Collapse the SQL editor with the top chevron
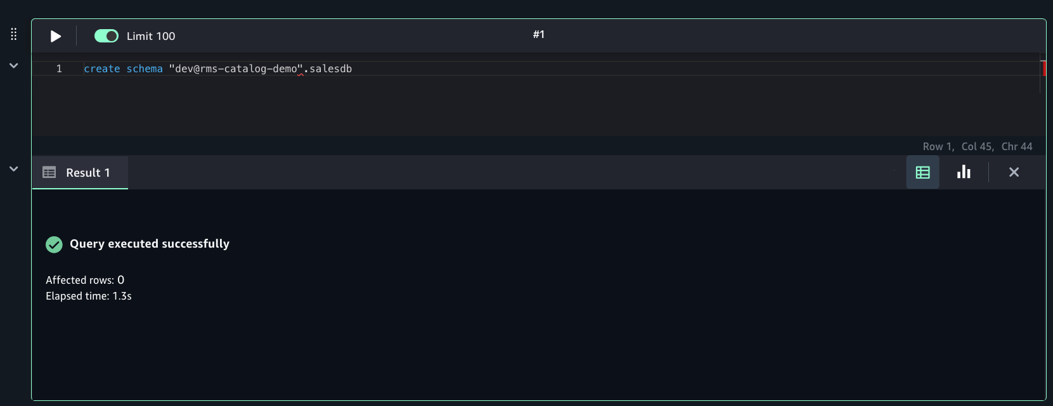Viewport: 1053px width, 406px height. coord(13,66)
